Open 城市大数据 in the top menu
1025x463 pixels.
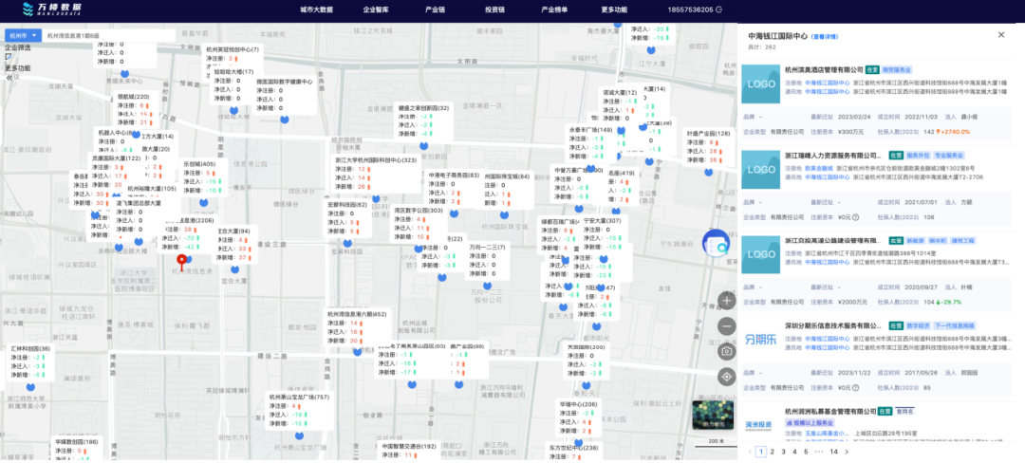316,9
